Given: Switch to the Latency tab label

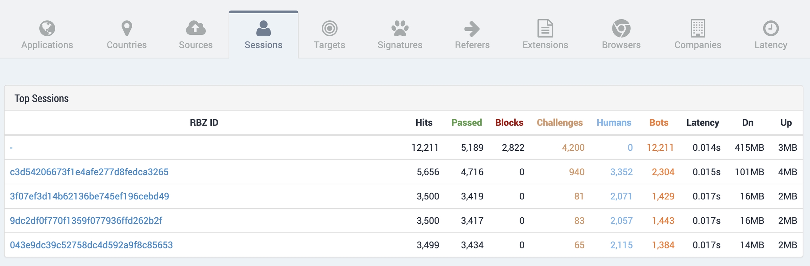Looking at the screenshot, I should pyautogui.click(x=771, y=45).
